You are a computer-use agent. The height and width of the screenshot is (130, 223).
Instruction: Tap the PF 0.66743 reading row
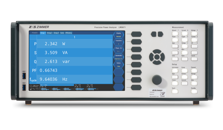point(71,70)
